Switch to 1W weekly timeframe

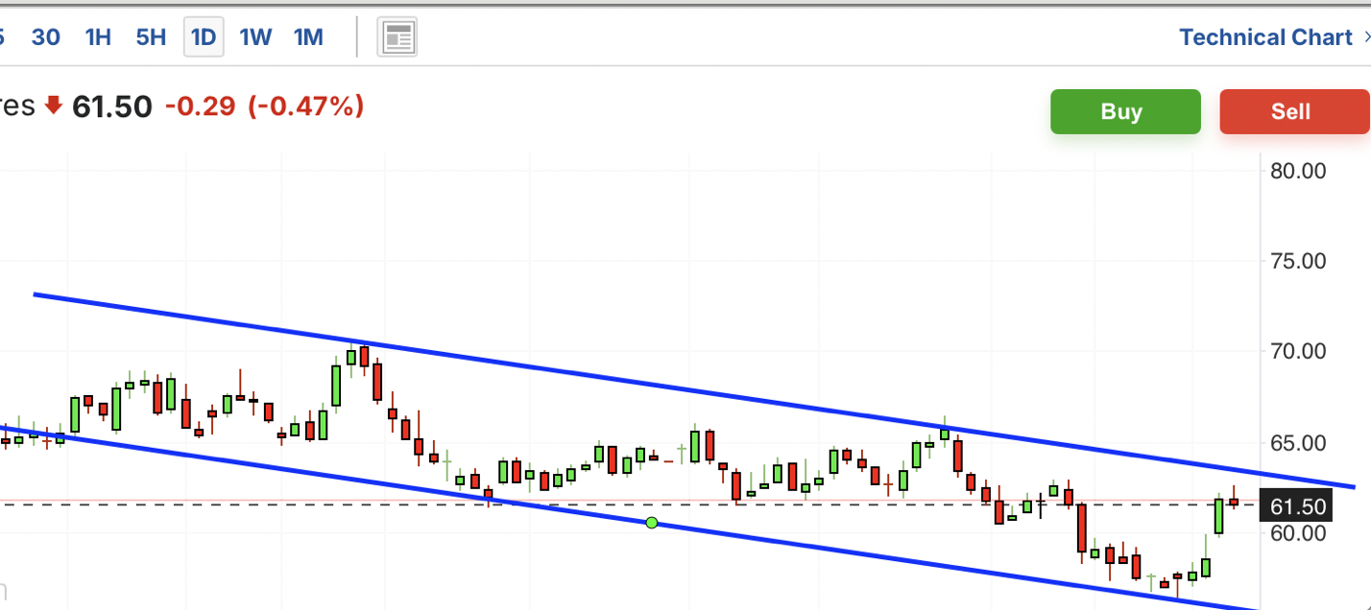click(x=255, y=37)
